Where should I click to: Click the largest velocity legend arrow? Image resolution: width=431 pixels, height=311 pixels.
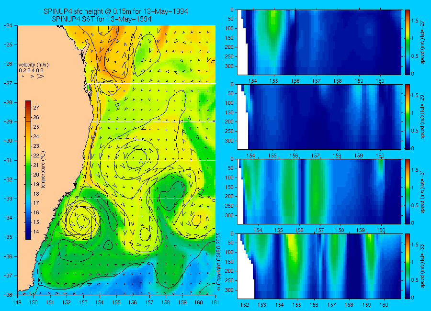click(x=41, y=76)
